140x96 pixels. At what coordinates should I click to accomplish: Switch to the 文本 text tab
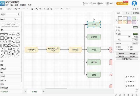click(x=127, y=13)
